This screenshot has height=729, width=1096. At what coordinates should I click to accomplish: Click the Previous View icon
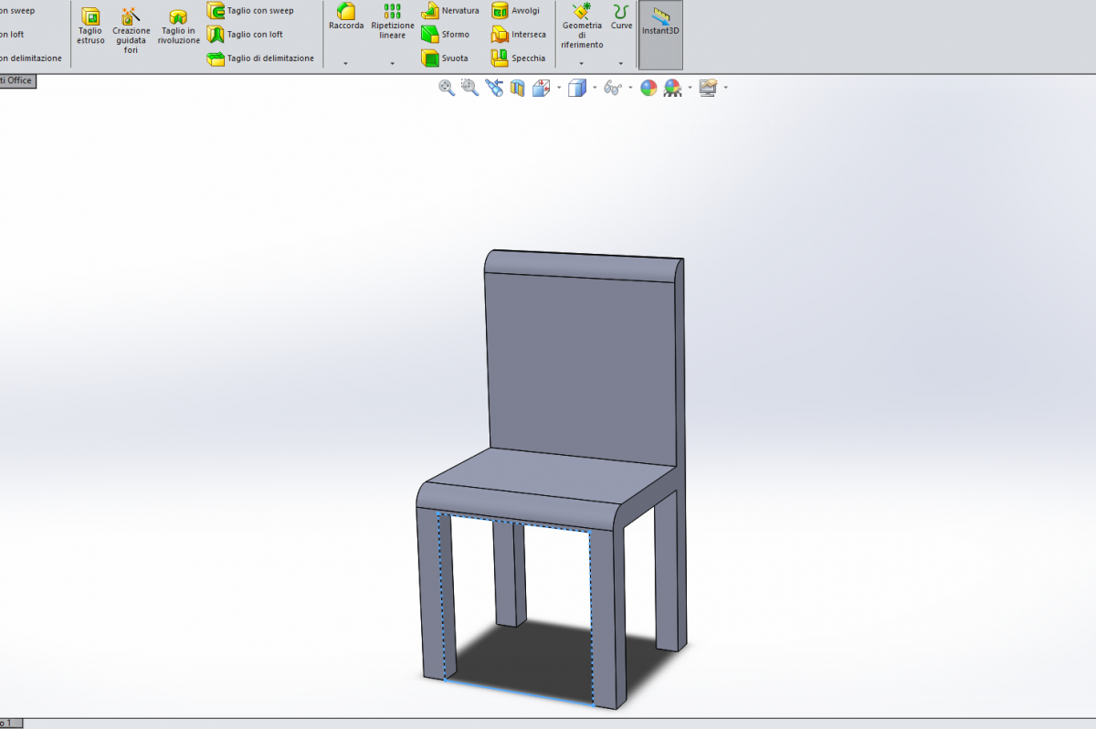pyautogui.click(x=494, y=88)
